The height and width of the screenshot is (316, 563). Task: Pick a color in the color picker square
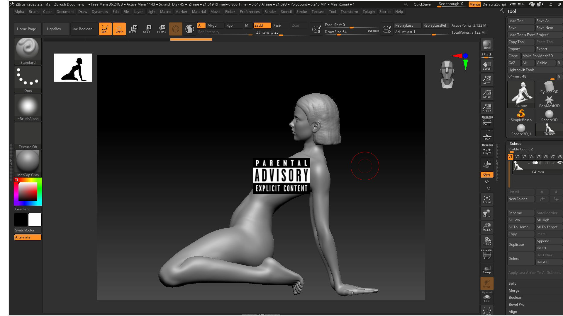[x=28, y=191]
